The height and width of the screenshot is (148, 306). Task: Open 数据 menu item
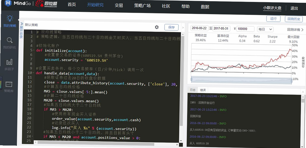tap(205, 7)
